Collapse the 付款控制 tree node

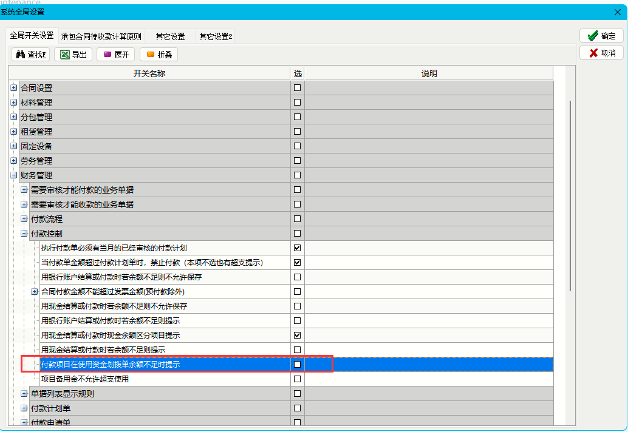click(24, 234)
